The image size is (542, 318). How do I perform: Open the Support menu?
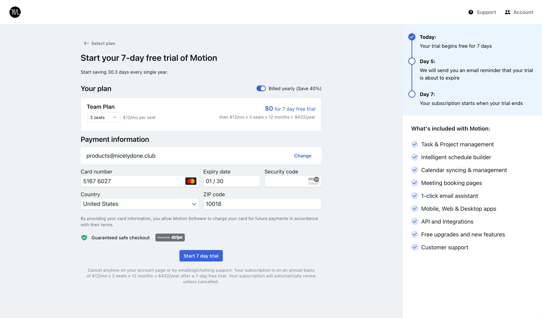click(x=482, y=12)
